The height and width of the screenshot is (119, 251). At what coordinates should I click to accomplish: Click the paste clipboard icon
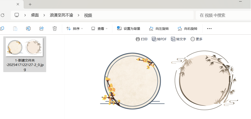(x=15, y=28)
